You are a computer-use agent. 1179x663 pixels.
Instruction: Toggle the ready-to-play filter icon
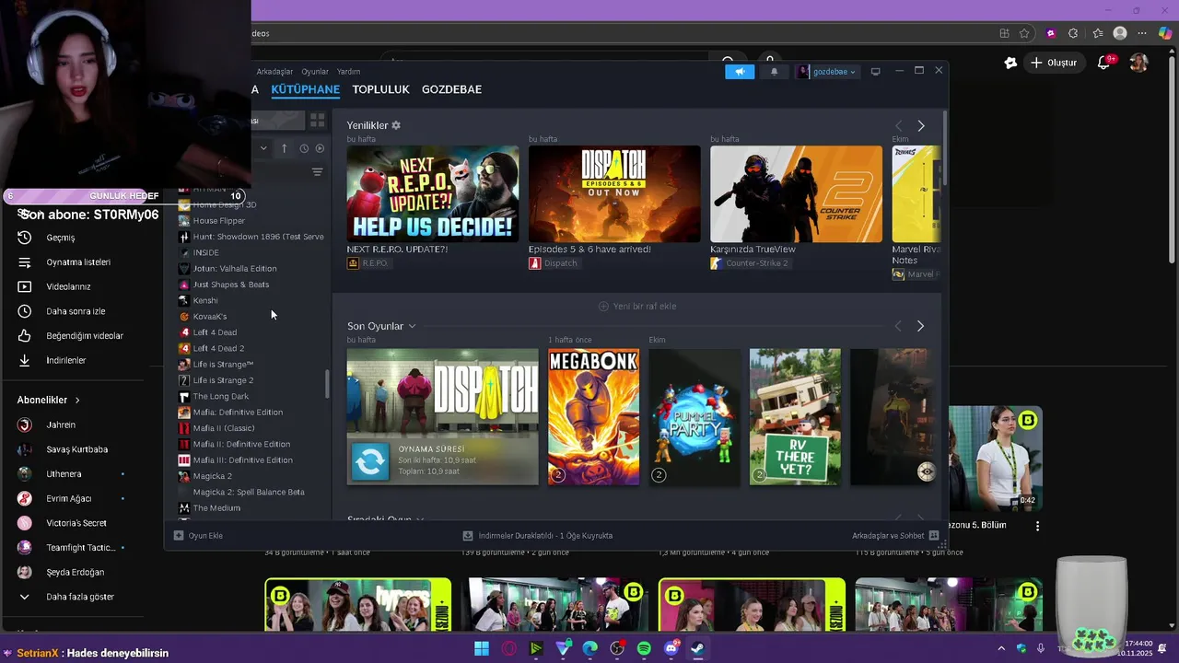pos(320,148)
